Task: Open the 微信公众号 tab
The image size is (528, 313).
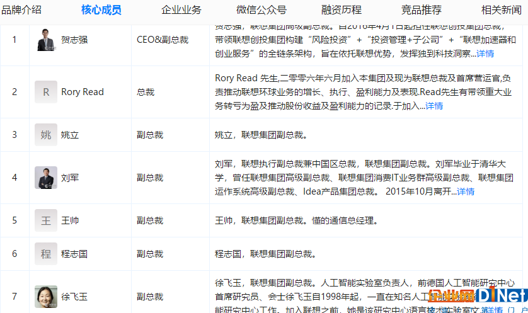Action: pos(261,9)
